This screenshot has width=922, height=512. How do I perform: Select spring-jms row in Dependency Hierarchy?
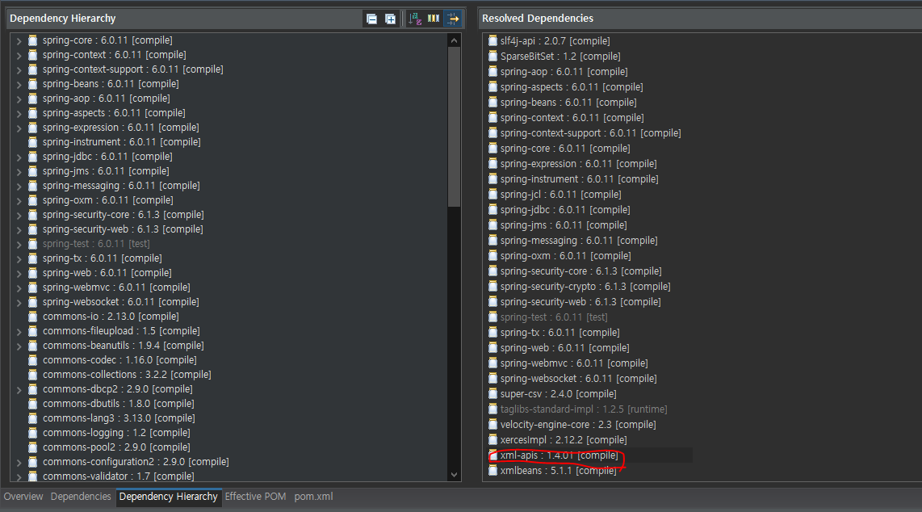click(106, 171)
